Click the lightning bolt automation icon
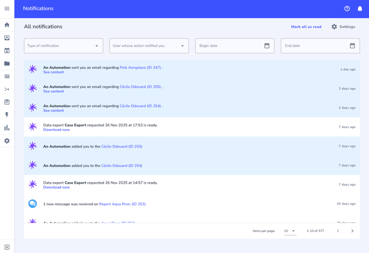 pyautogui.click(x=7, y=115)
